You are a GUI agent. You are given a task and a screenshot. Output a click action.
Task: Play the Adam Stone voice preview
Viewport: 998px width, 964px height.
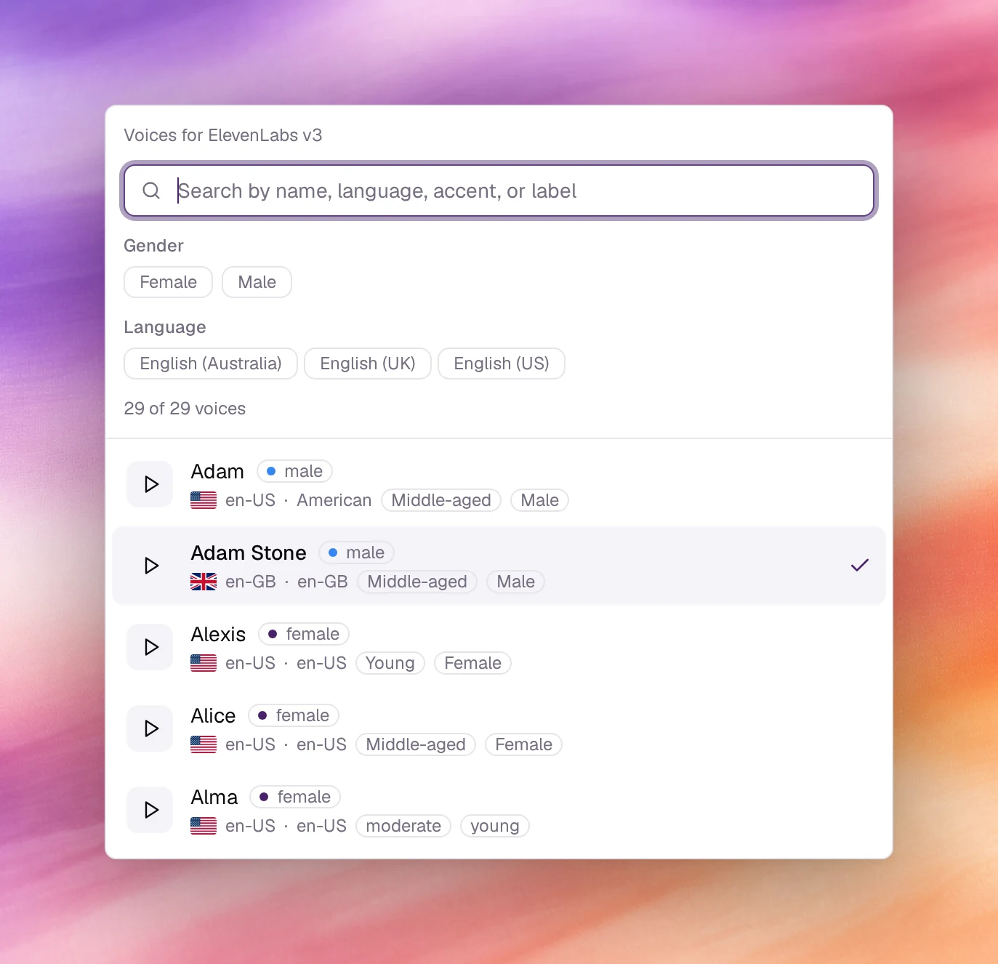150,566
